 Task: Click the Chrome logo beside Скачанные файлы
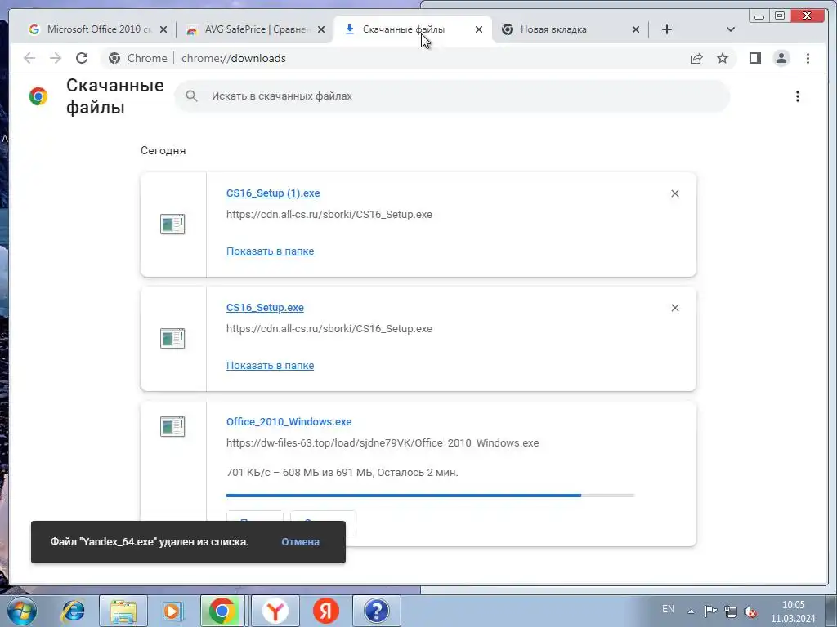(38, 96)
